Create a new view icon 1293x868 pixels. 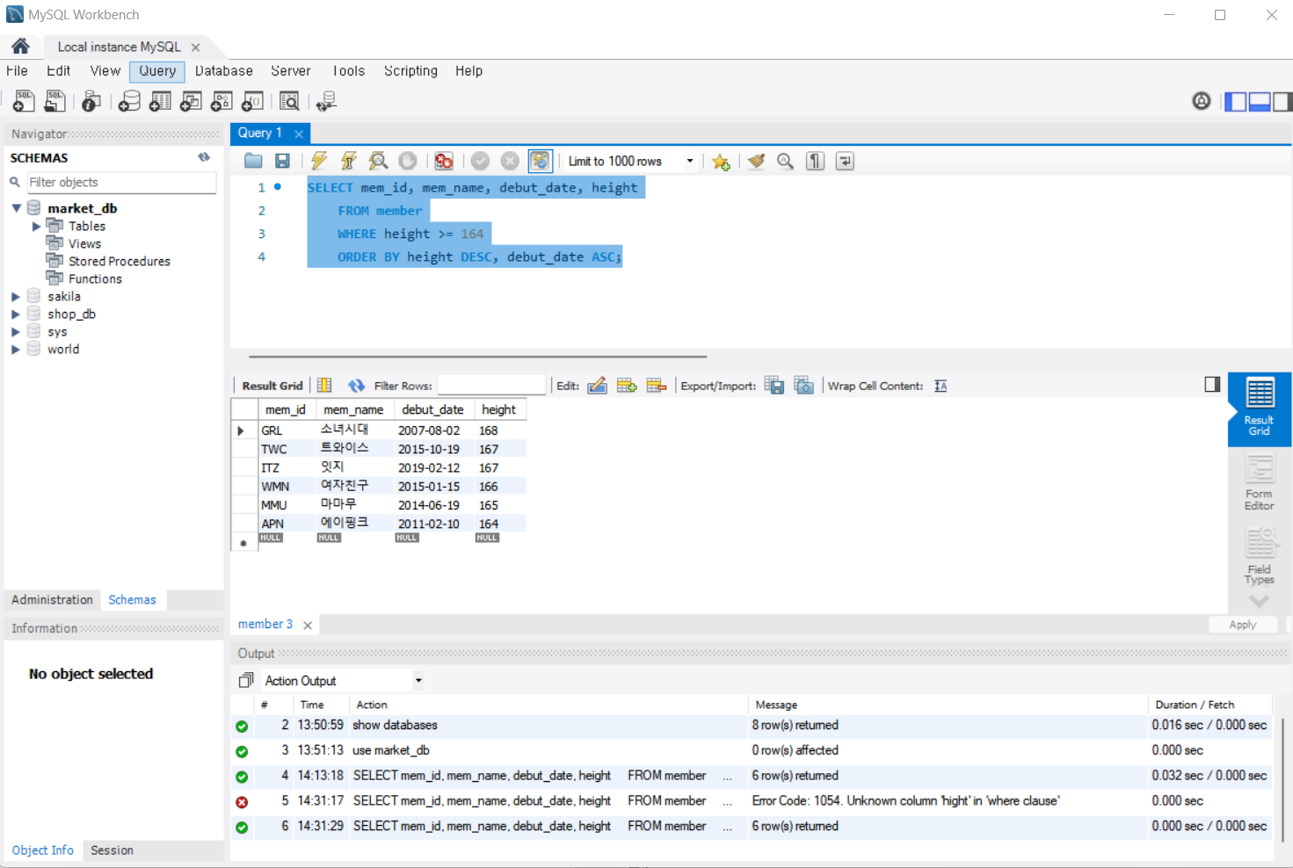pyautogui.click(x=191, y=102)
